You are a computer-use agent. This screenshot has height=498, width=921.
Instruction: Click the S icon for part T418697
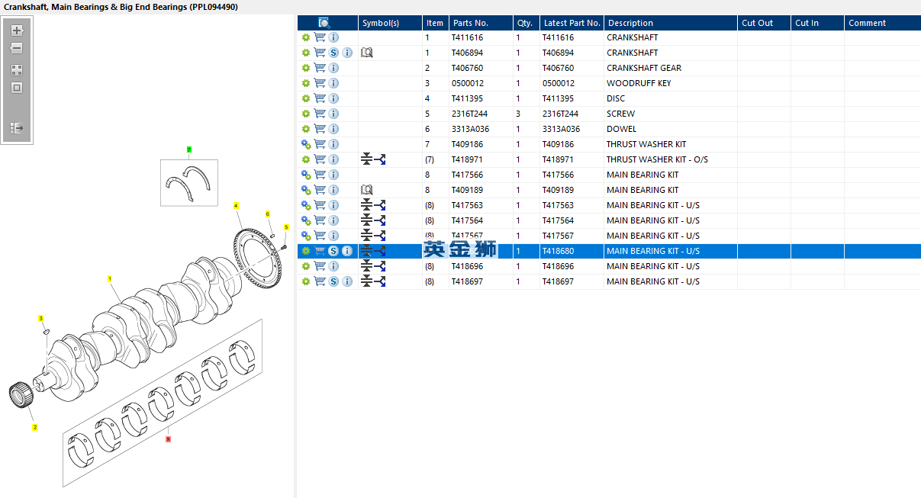[333, 281]
